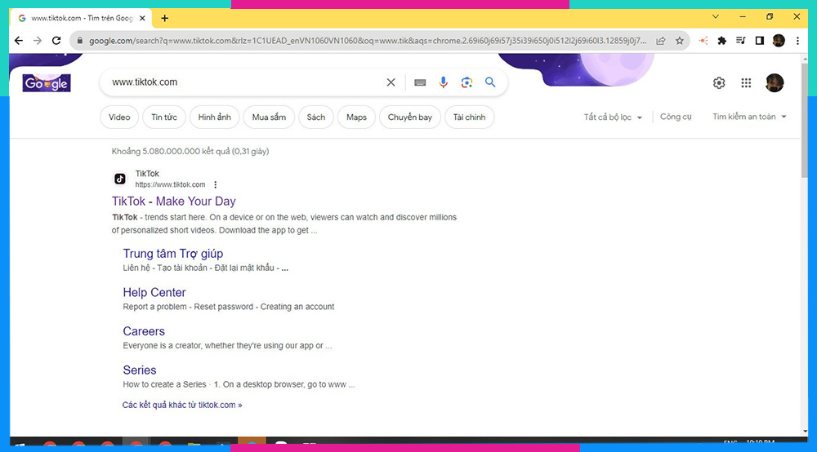Image resolution: width=817 pixels, height=452 pixels.
Task: Close the www.tiktok.com browser tab
Action: click(142, 18)
